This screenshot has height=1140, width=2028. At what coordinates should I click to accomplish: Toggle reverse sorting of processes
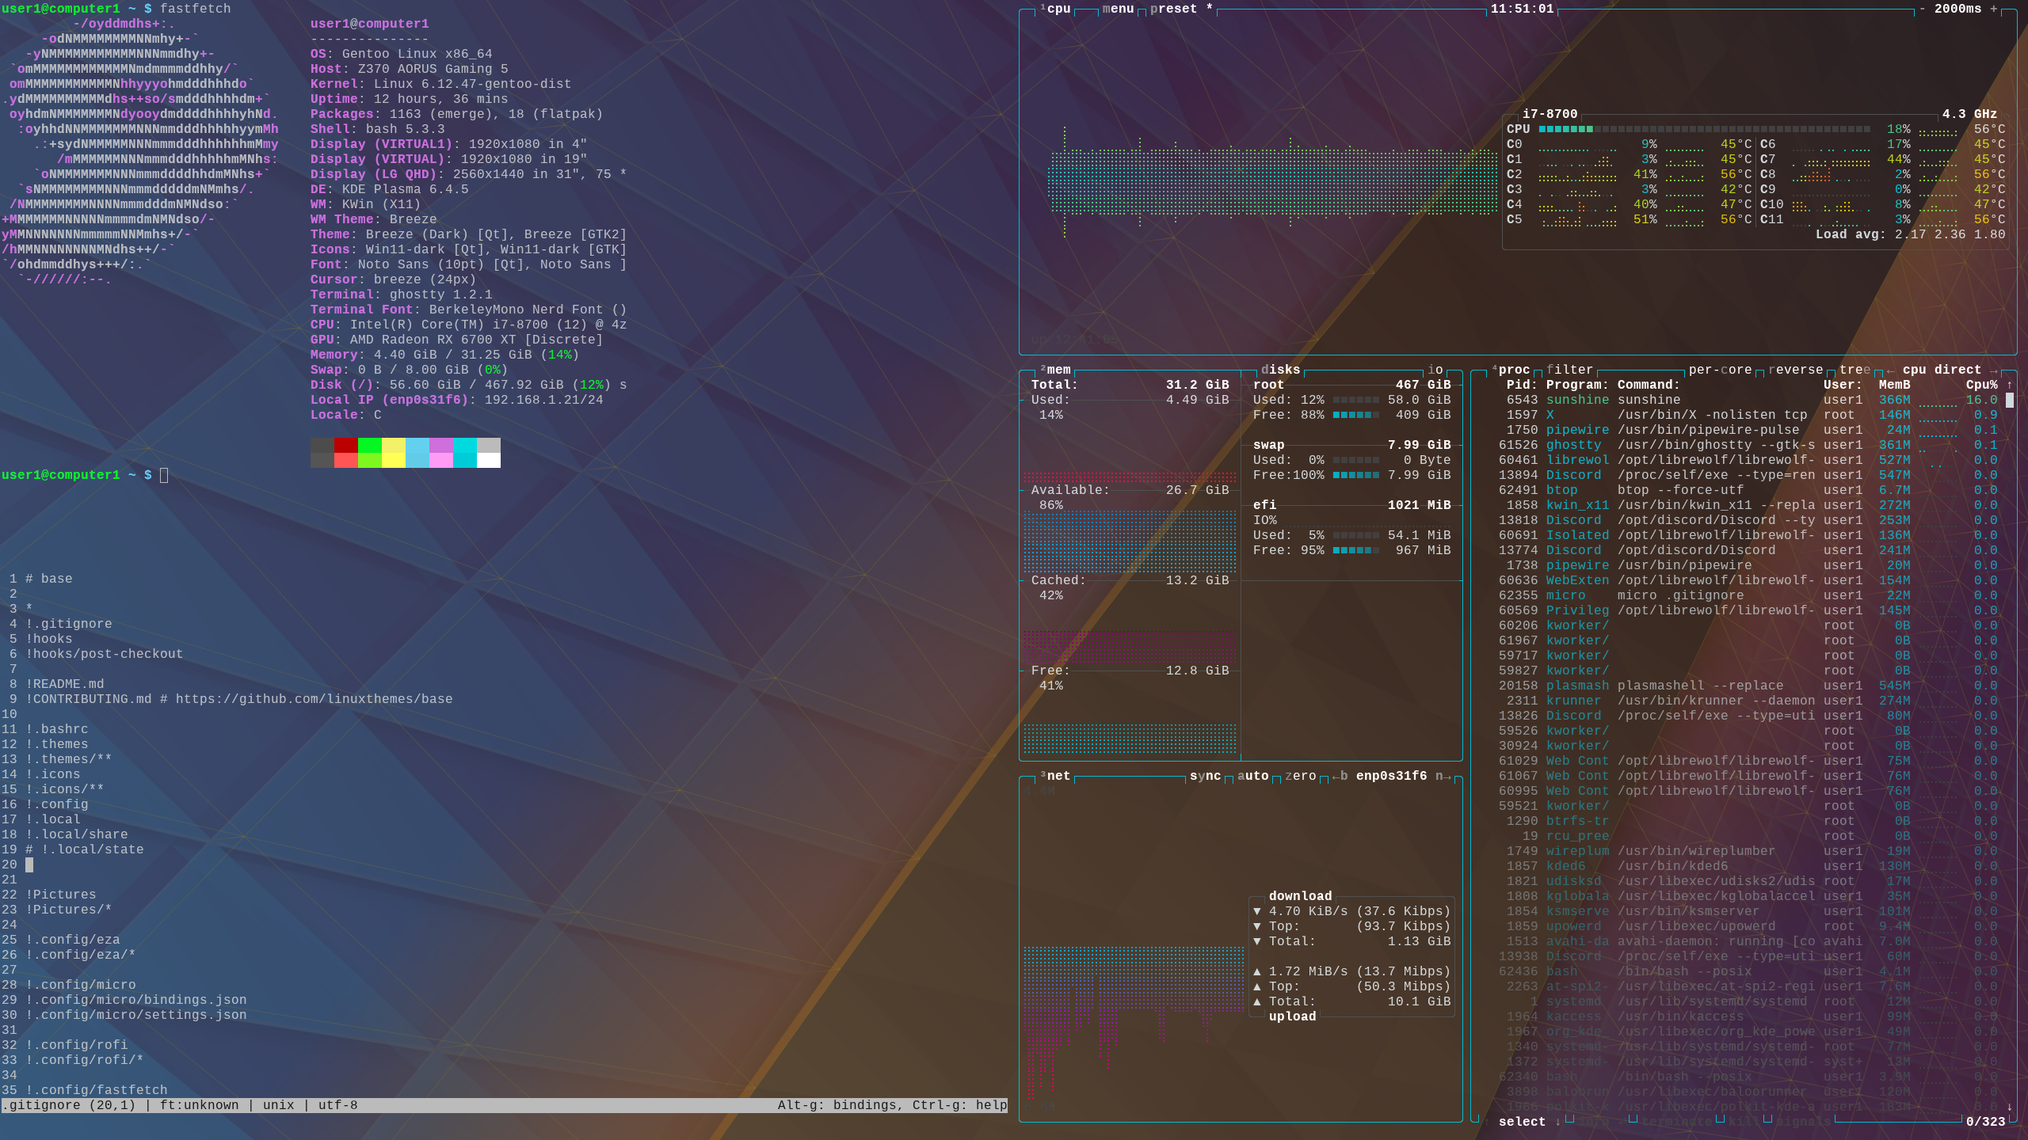(1795, 370)
